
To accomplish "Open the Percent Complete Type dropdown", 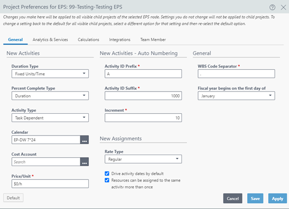I will (x=50, y=96).
